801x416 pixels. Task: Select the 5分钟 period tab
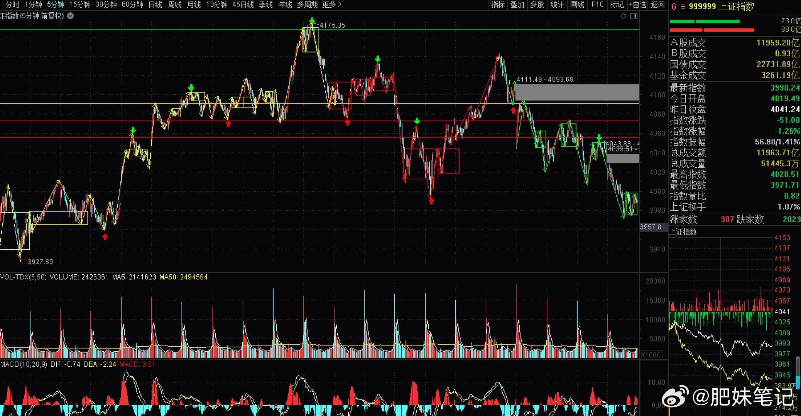tap(56, 4)
